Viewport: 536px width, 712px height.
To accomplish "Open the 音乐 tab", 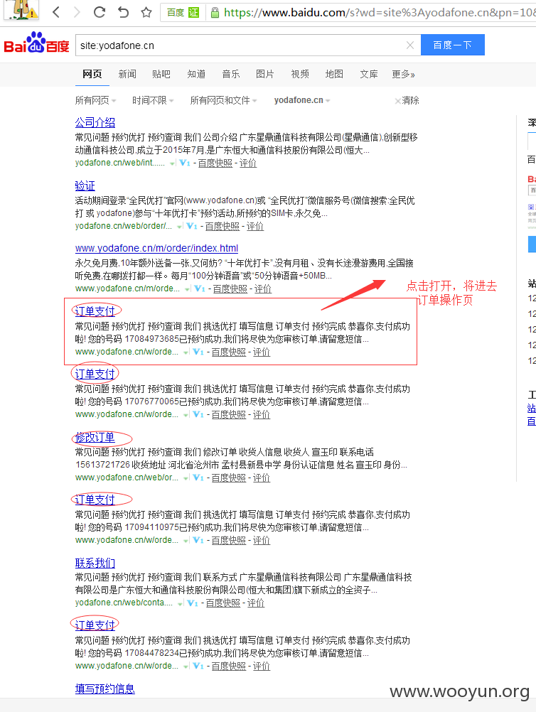I will pos(231,74).
